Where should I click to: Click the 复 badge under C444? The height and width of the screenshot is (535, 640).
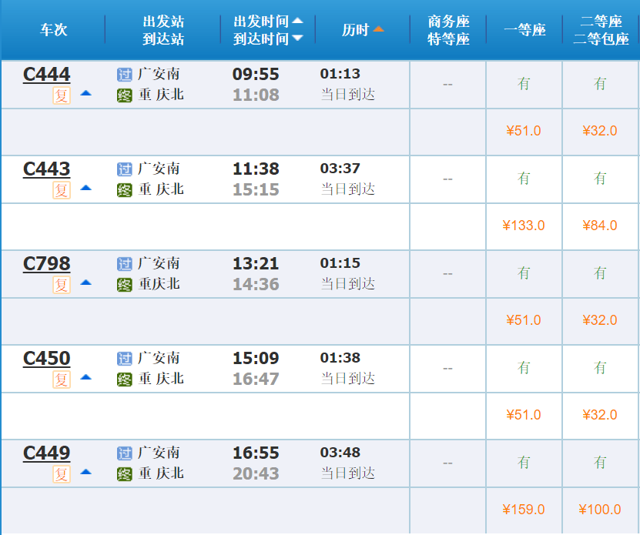point(62,95)
